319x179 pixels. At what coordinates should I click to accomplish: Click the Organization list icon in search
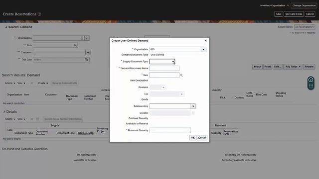(x=82, y=38)
